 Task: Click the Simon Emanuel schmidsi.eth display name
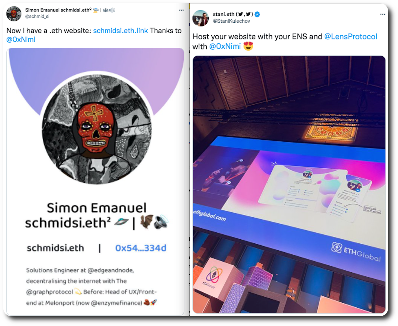coord(58,10)
